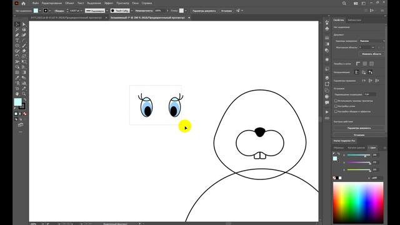The height and width of the screenshot is (225, 400).
Task: Open the stroke weight dropdown
Action: [x=81, y=11]
